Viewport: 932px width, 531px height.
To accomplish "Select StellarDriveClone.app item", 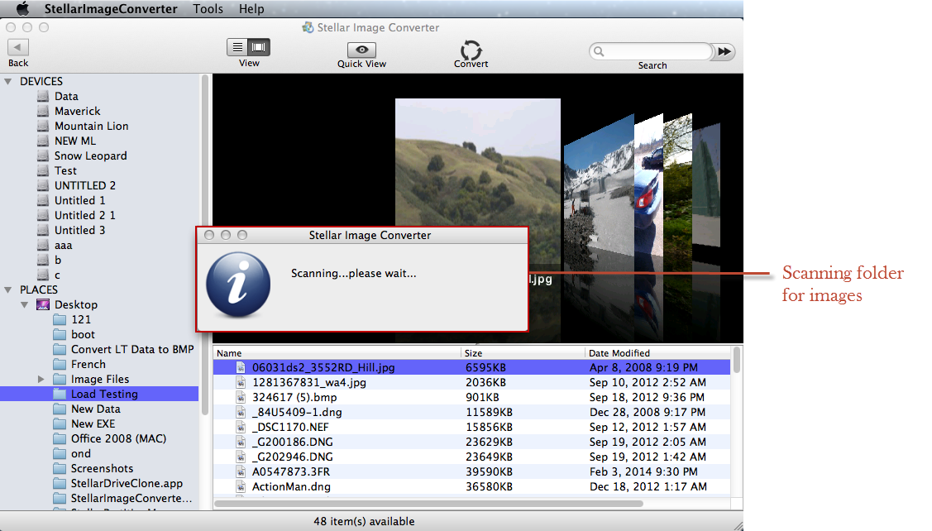I will 127,483.
